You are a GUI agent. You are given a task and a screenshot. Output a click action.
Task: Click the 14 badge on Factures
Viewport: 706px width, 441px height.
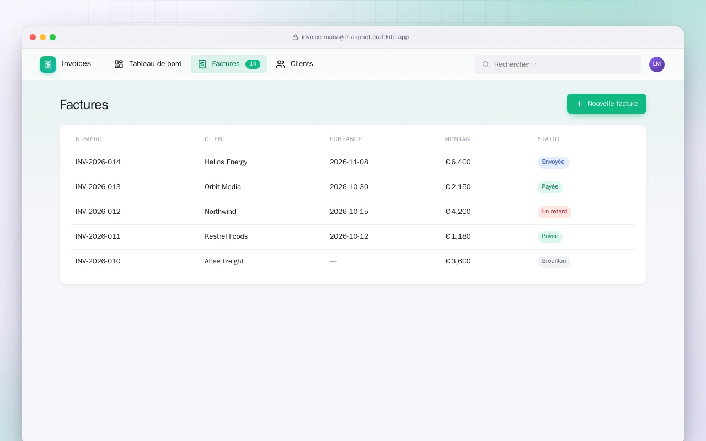coord(253,64)
